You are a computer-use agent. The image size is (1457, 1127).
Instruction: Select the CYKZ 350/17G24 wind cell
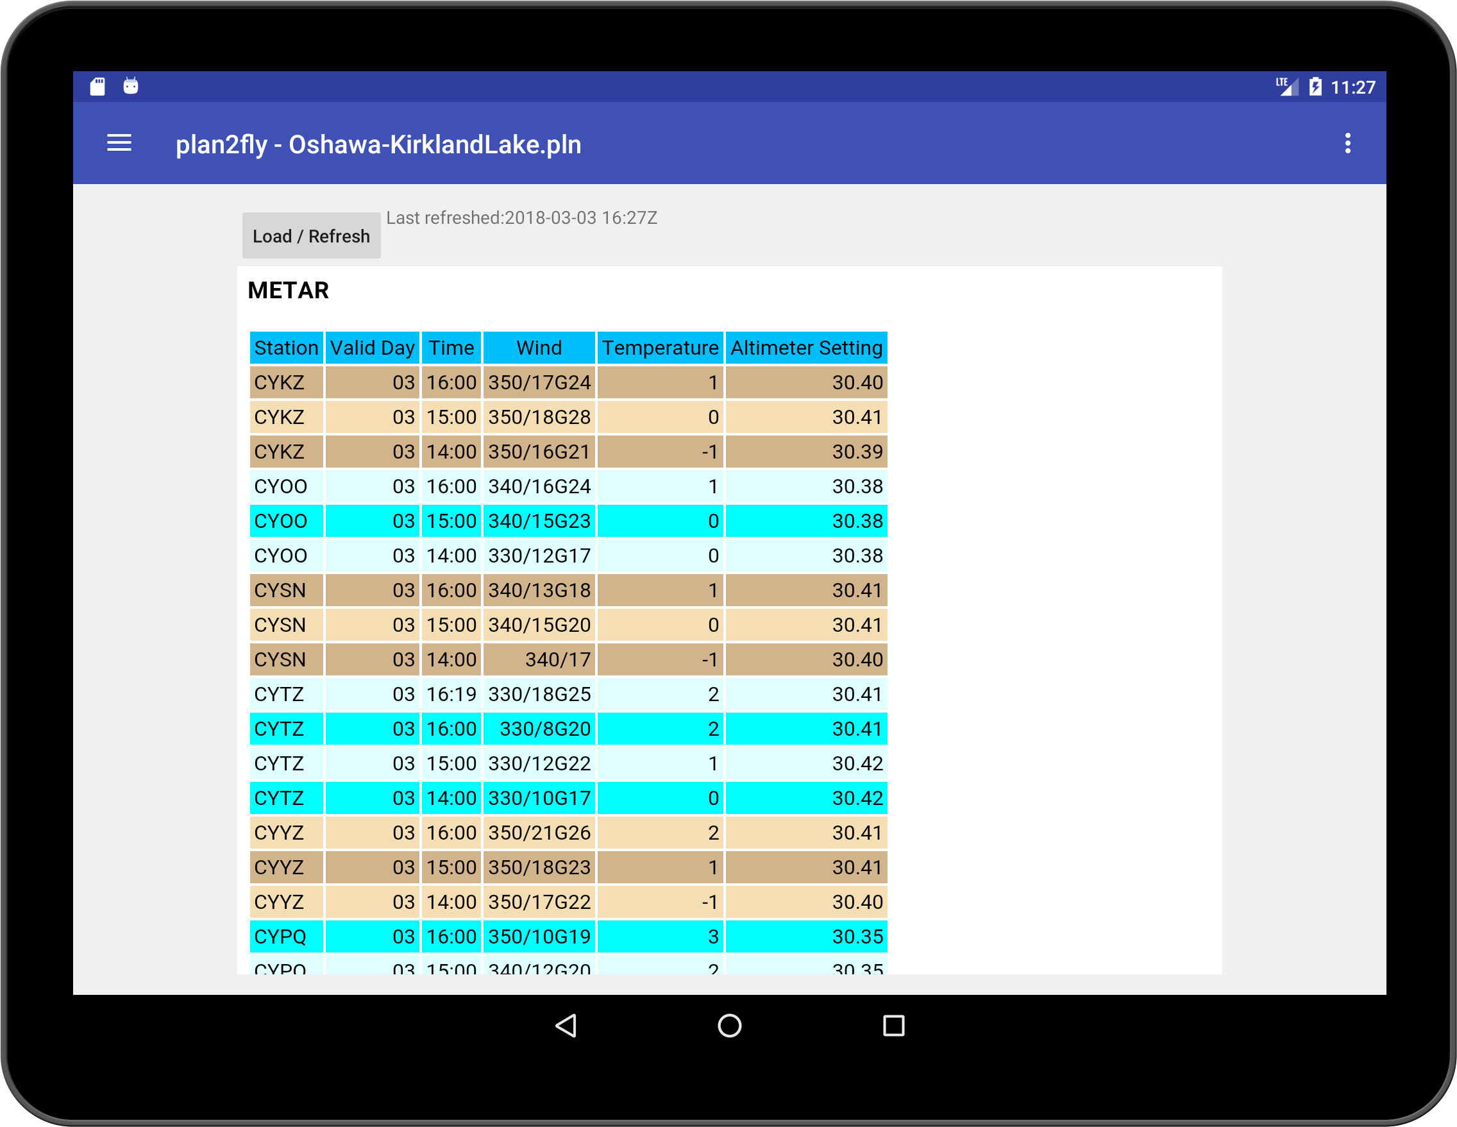pyautogui.click(x=539, y=382)
